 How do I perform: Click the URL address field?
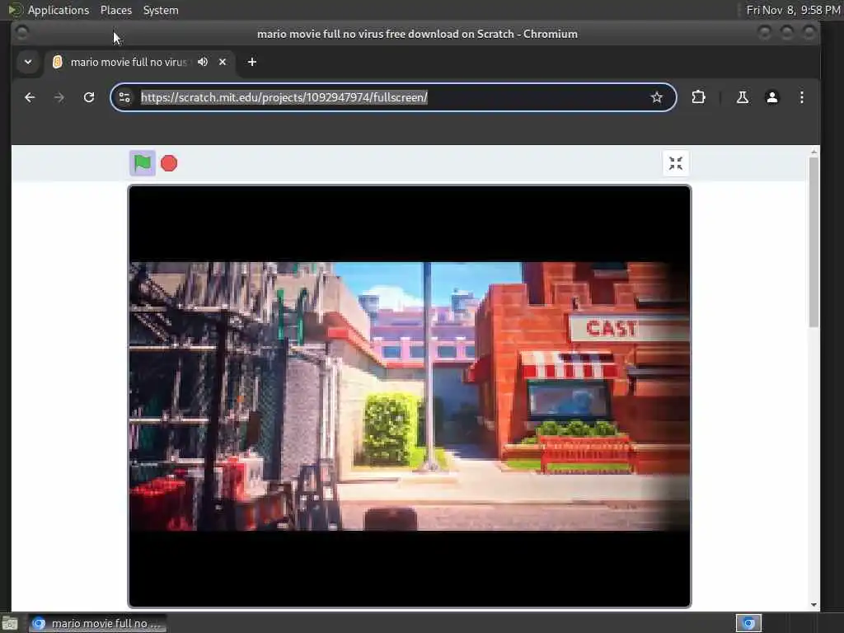(392, 97)
